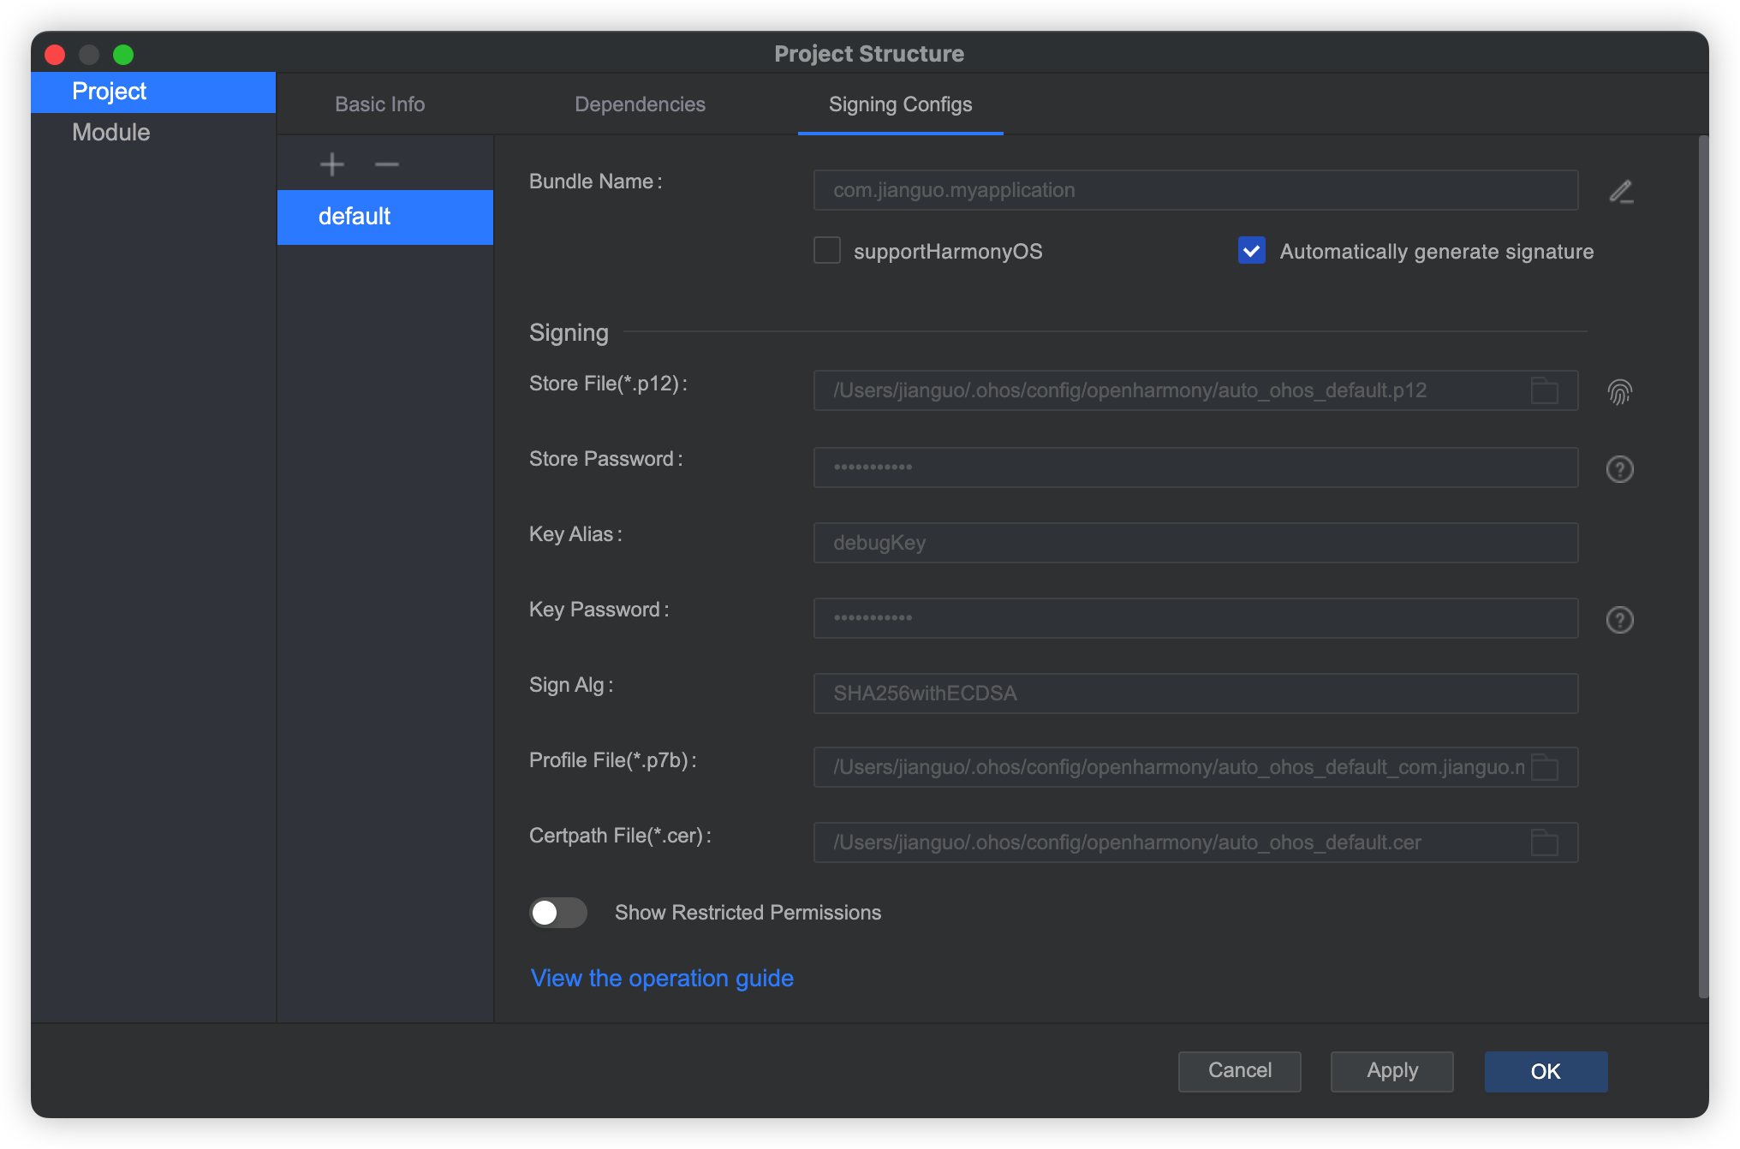Select the Basic Info tab
The width and height of the screenshot is (1740, 1149).
pyautogui.click(x=379, y=104)
